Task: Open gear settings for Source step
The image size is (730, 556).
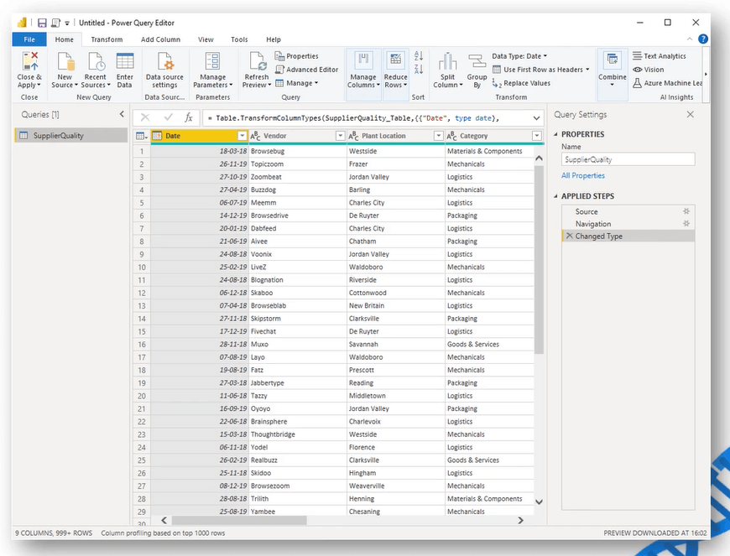Action: pos(686,211)
